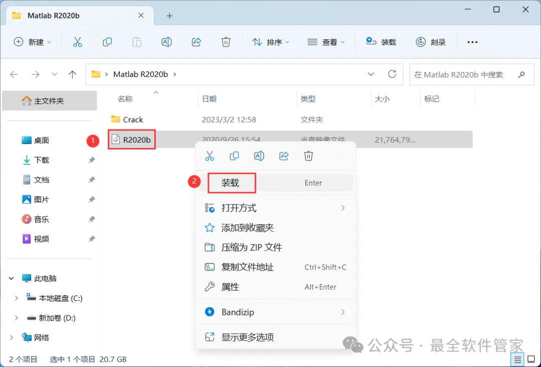541x367 pixels.
Task: Expand the 网络 (Network) tree node
Action: [11, 337]
